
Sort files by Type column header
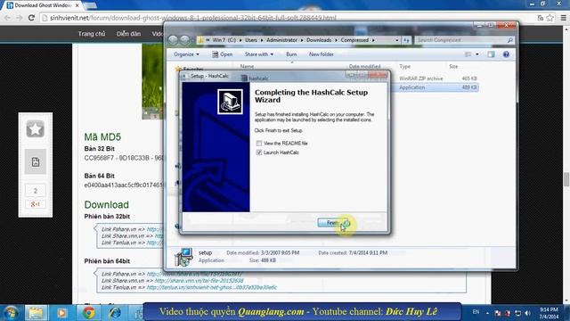pyautogui.click(x=404, y=67)
